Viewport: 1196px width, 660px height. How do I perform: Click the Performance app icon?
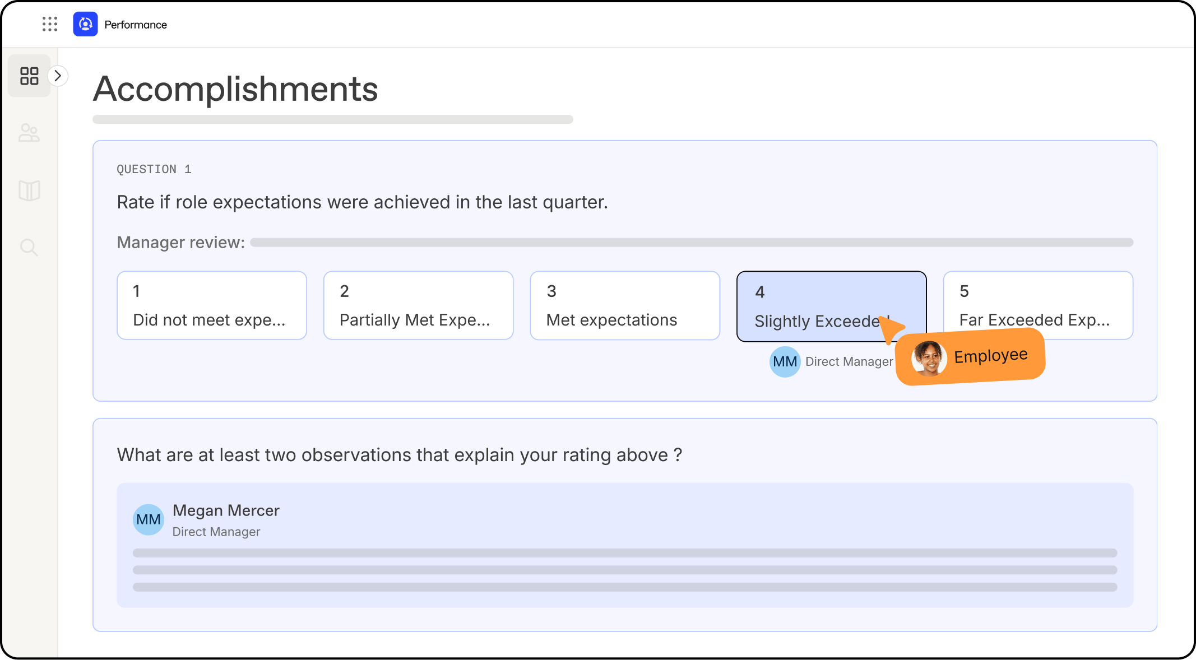pyautogui.click(x=85, y=24)
